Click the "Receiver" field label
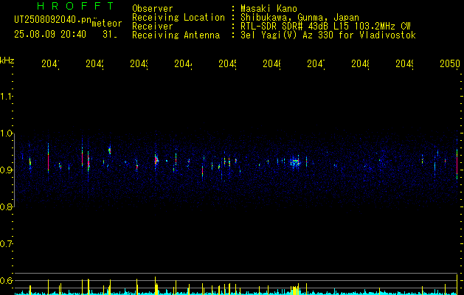The height and width of the screenshot is (295, 464). tap(153, 27)
